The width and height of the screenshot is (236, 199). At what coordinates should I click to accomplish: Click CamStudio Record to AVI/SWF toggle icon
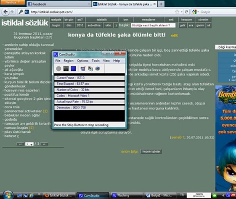(x=90, y=69)
